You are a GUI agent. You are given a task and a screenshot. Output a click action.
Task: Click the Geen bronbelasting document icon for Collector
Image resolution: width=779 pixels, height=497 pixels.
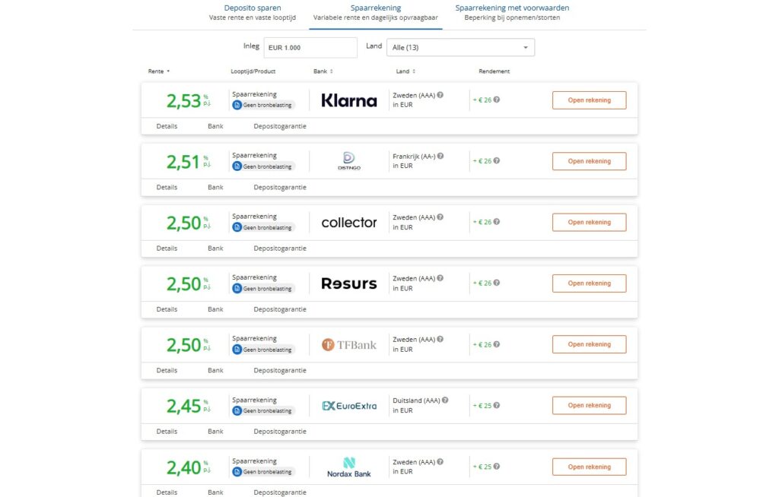(237, 227)
